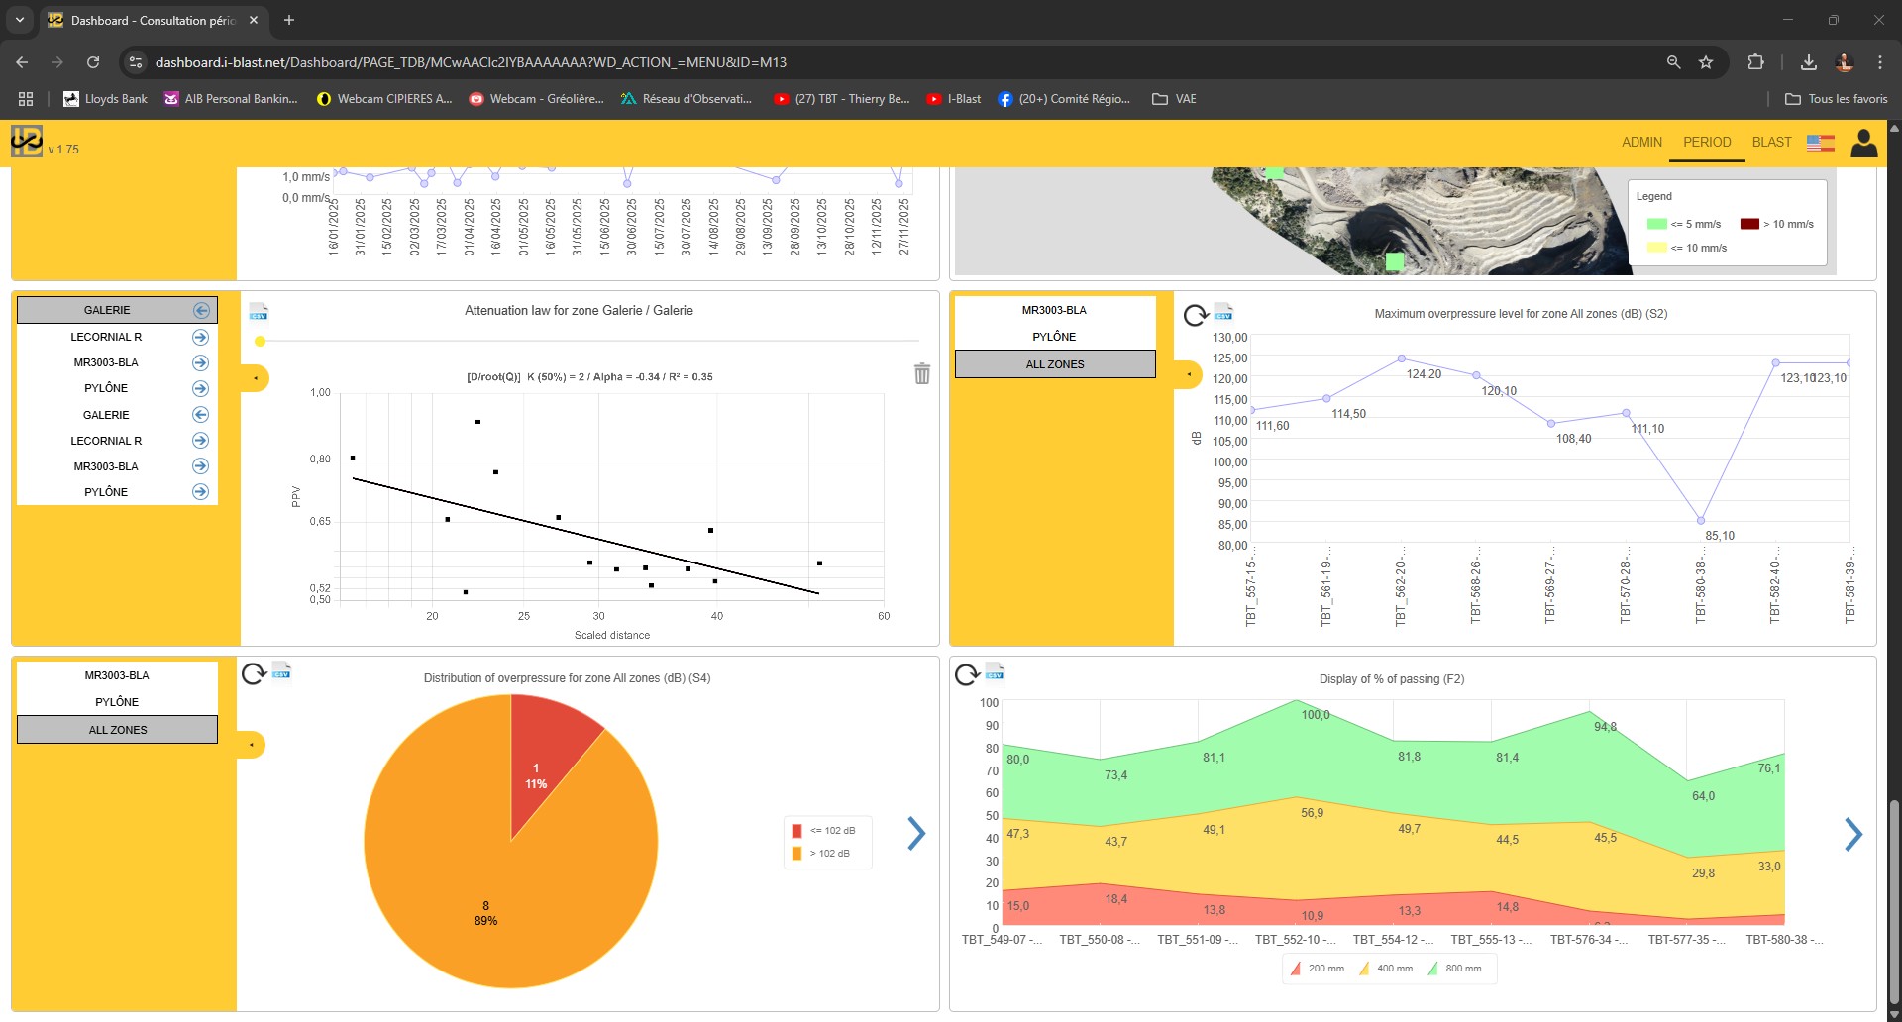The width and height of the screenshot is (1902, 1022).
Task: Select PYLÔNE in the distribution panel
Action: click(x=116, y=701)
